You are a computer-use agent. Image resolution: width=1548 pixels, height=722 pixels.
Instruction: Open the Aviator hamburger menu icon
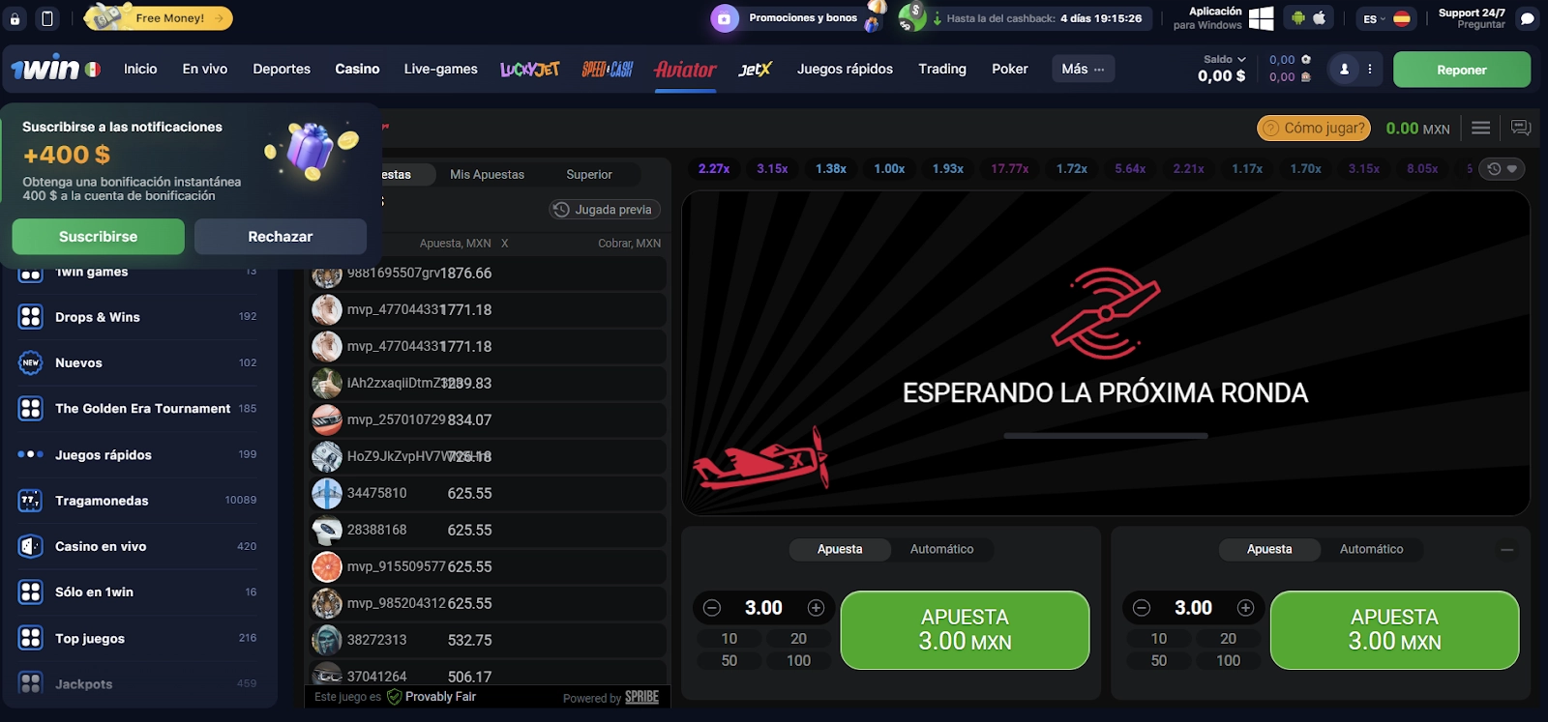pyautogui.click(x=1480, y=128)
